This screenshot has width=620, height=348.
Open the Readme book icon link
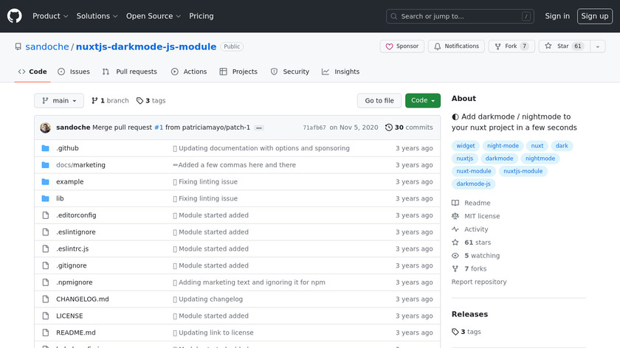tap(455, 203)
